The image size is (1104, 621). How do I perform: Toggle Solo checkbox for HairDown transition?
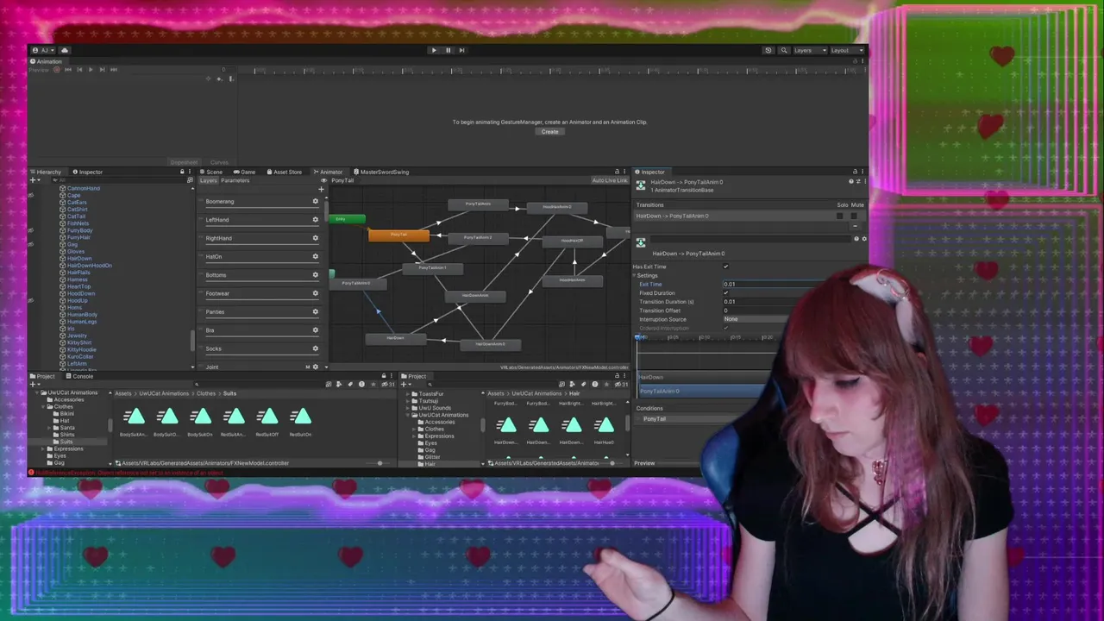839,216
